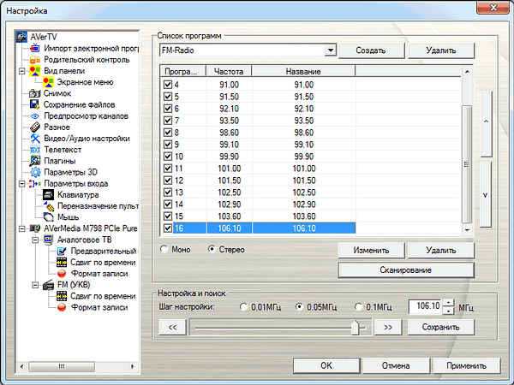This screenshot has height=385, width=514.
Task: Open the FM-Radio program list dropdown
Action: [x=331, y=50]
